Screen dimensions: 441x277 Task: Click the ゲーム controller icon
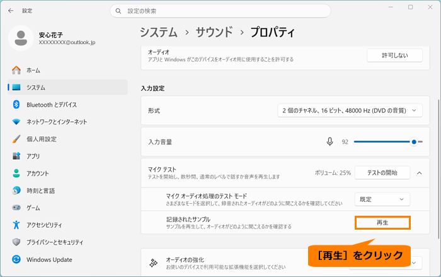pos(16,208)
